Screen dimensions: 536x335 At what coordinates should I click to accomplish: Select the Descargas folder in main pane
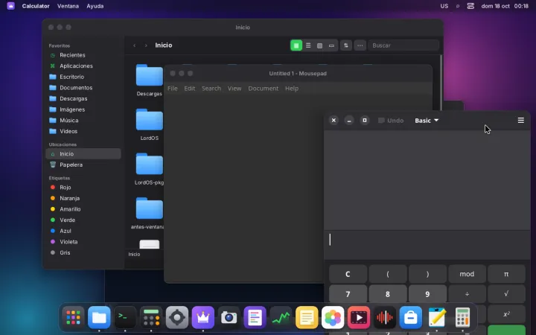click(150, 75)
